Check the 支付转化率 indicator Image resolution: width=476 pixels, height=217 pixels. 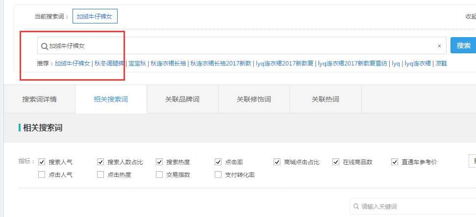coord(218,174)
